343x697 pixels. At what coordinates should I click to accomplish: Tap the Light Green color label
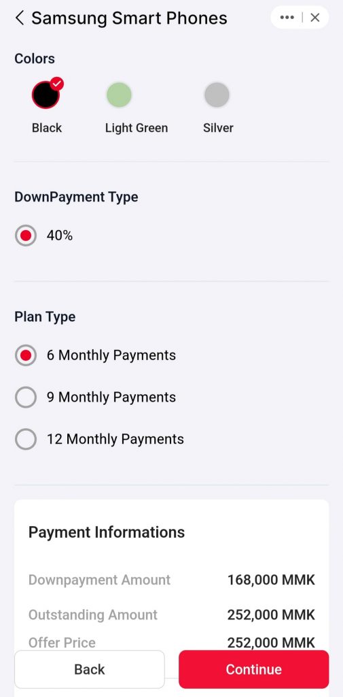pyautogui.click(x=137, y=128)
